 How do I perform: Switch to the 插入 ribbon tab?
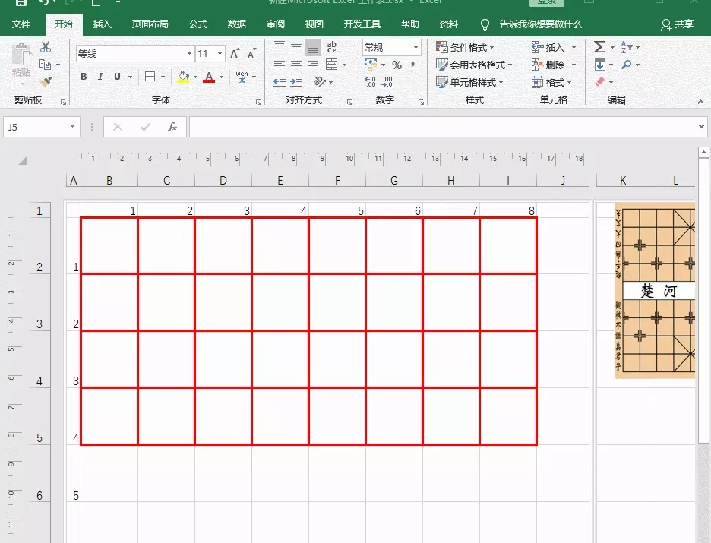pyautogui.click(x=103, y=24)
